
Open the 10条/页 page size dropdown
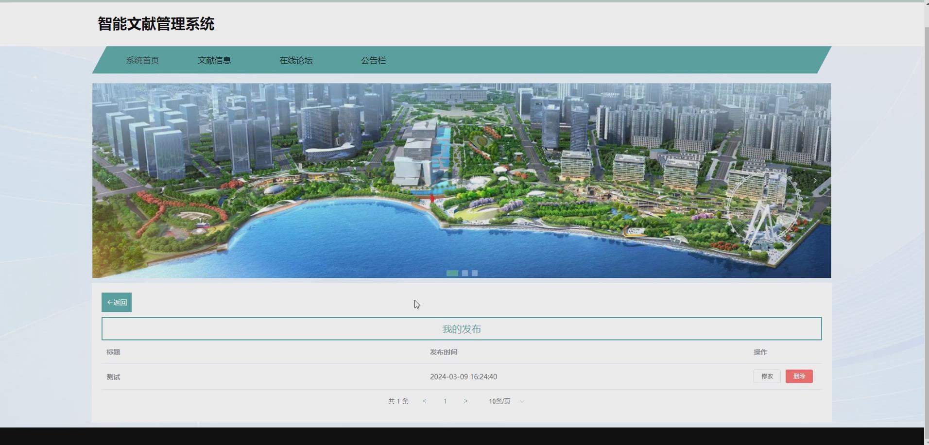pos(506,401)
